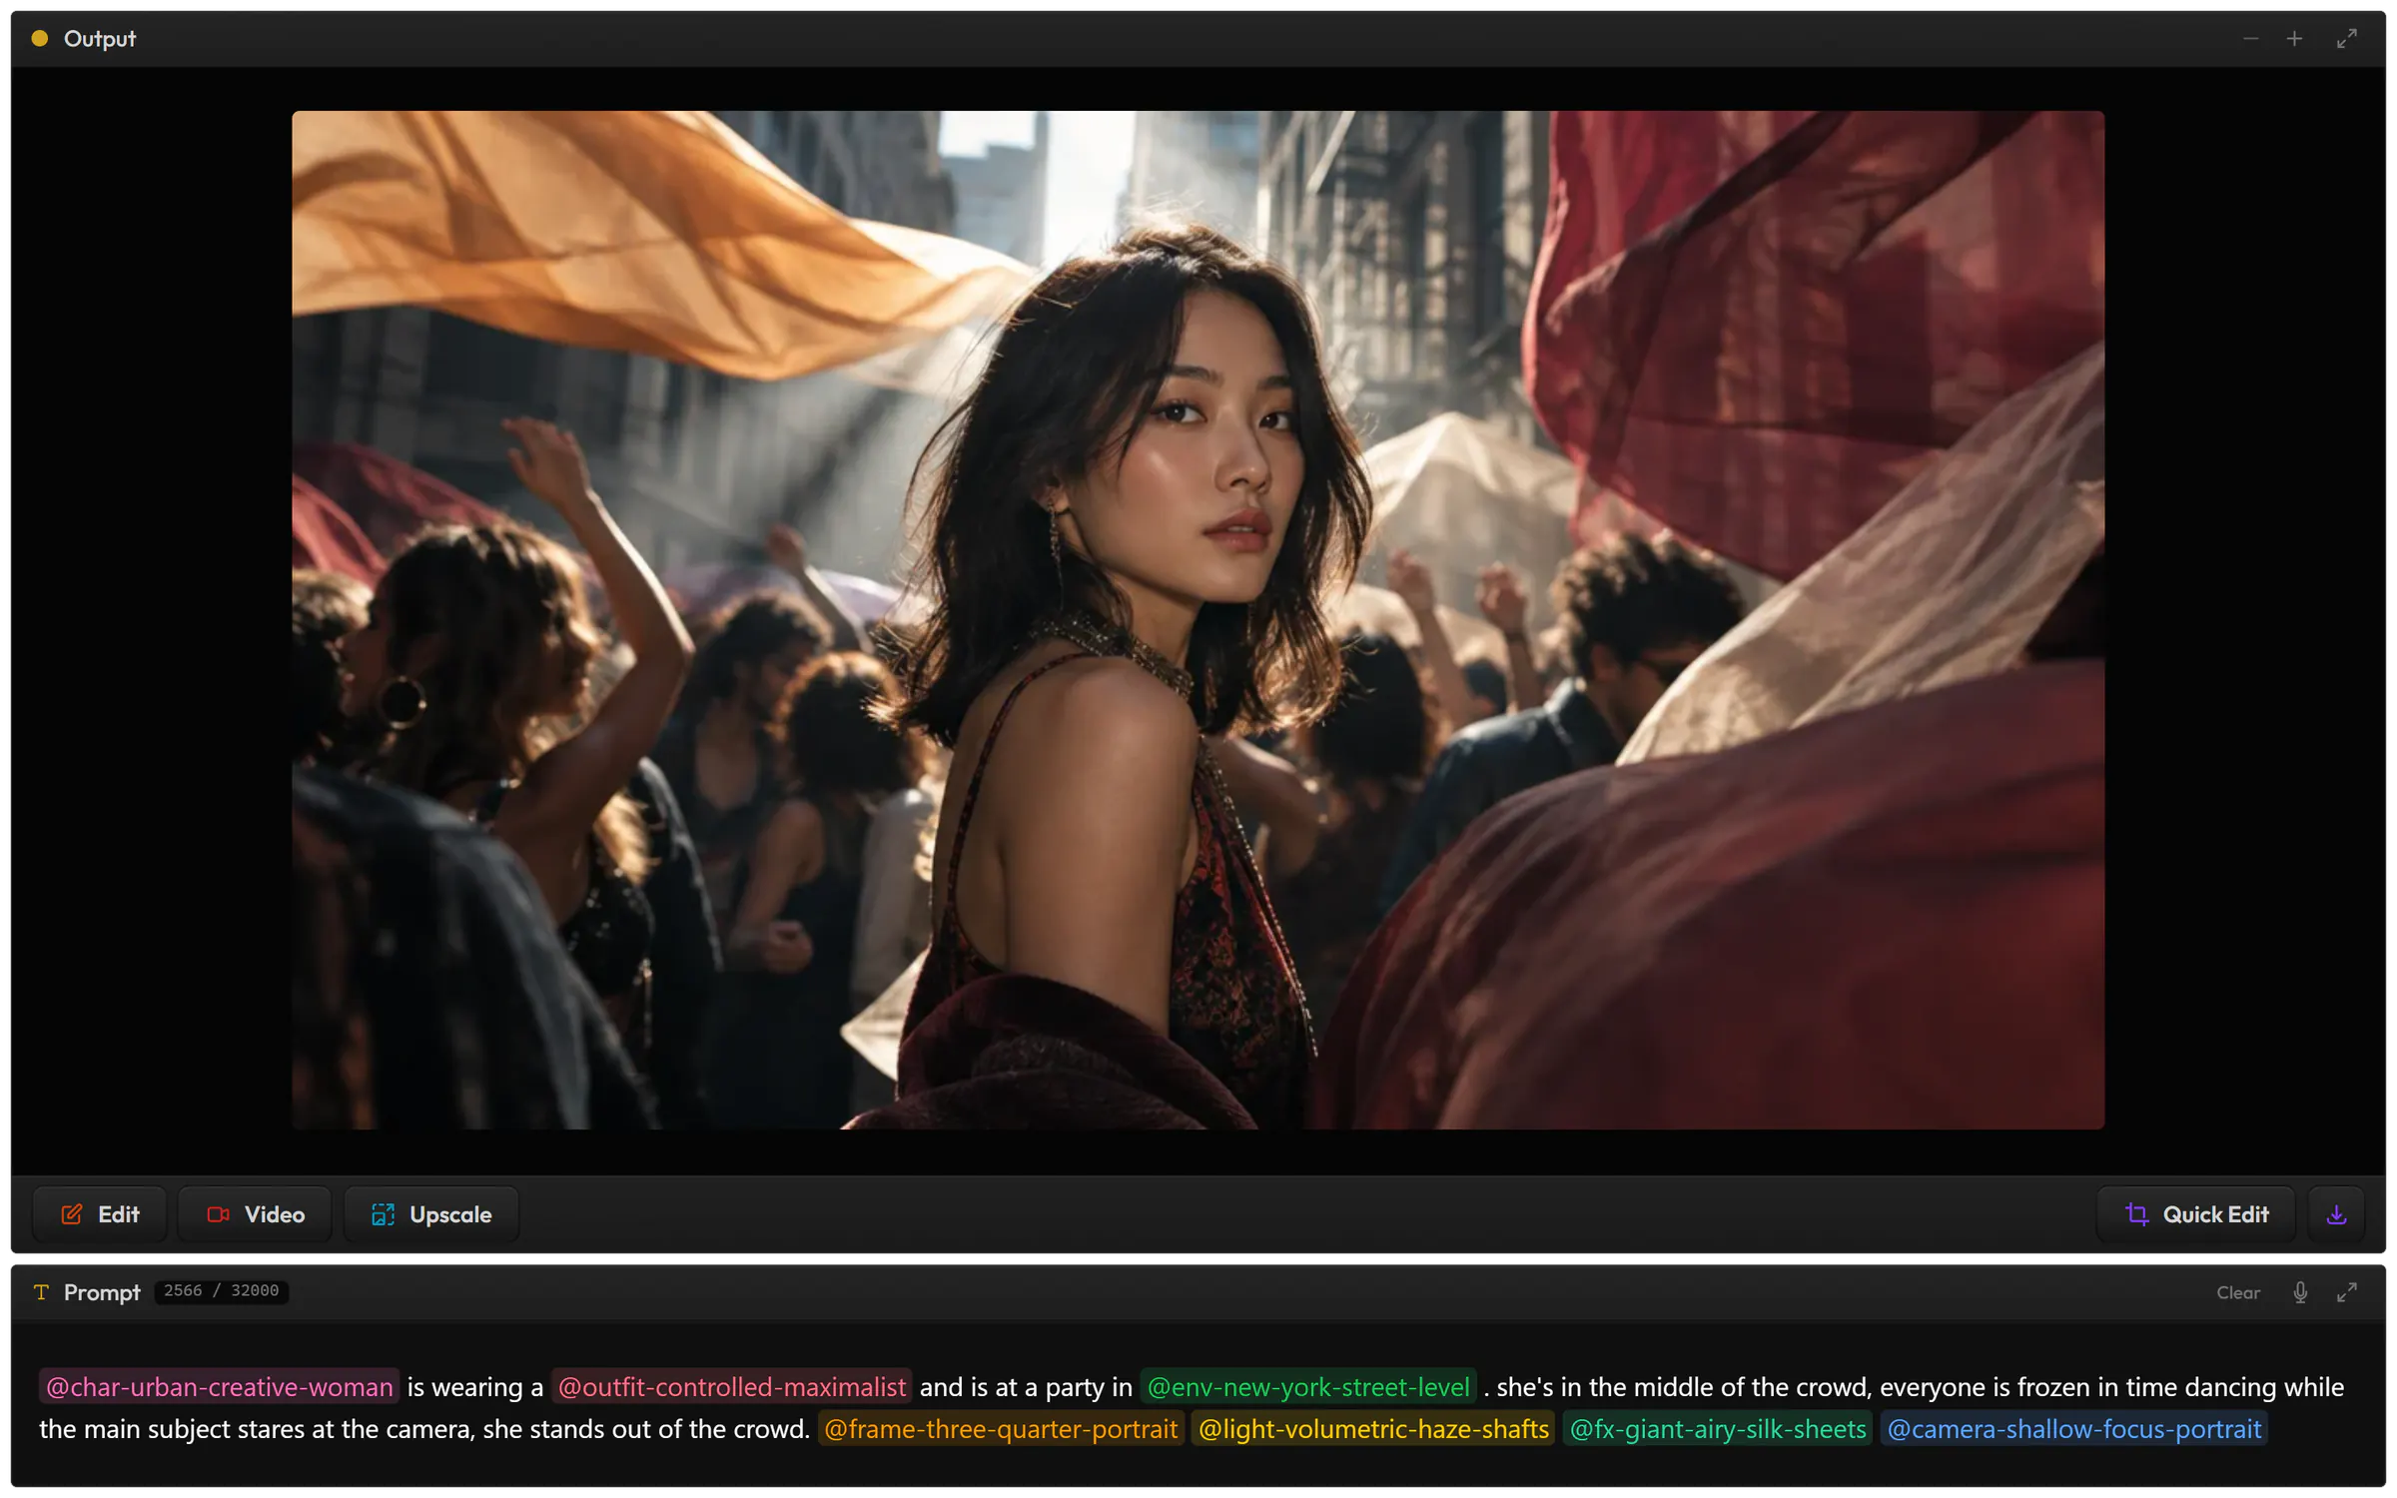This screenshot has height=1498, width=2397.
Task: Click the yellow status dot beside Output
Action: pyautogui.click(x=40, y=39)
